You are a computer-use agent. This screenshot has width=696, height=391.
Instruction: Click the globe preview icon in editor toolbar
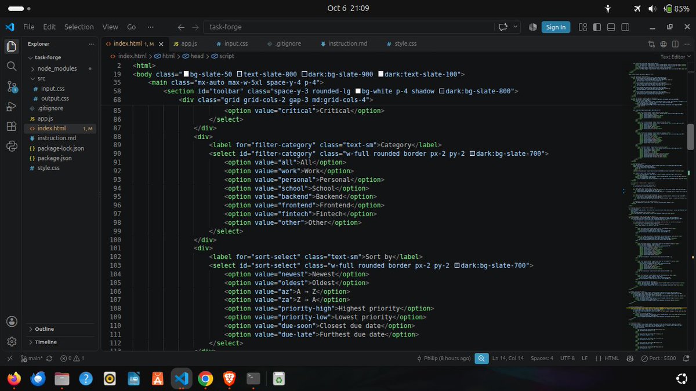[x=664, y=43]
